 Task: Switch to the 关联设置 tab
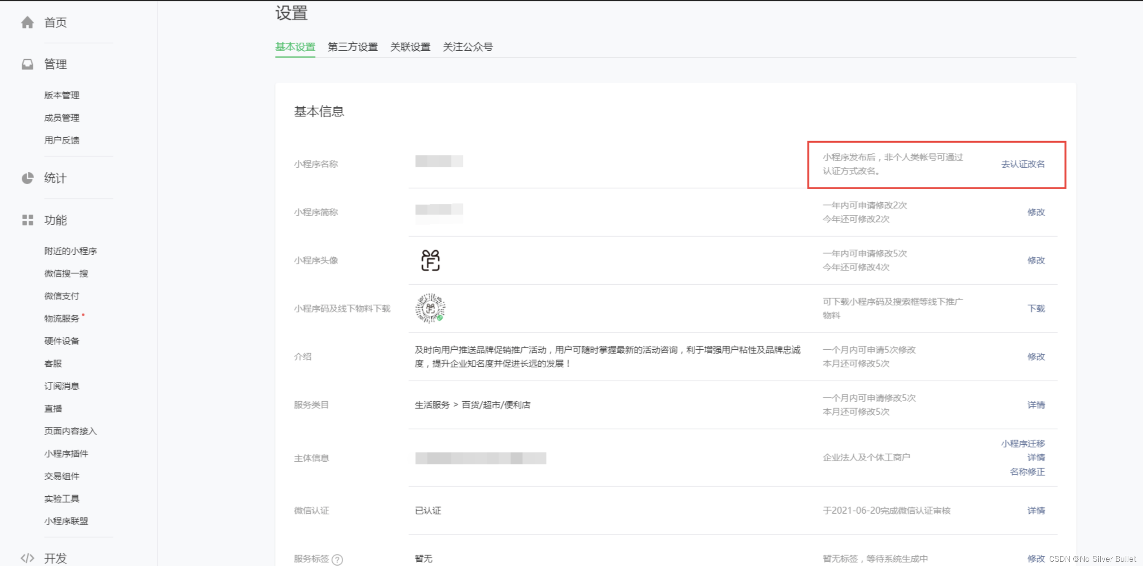410,47
